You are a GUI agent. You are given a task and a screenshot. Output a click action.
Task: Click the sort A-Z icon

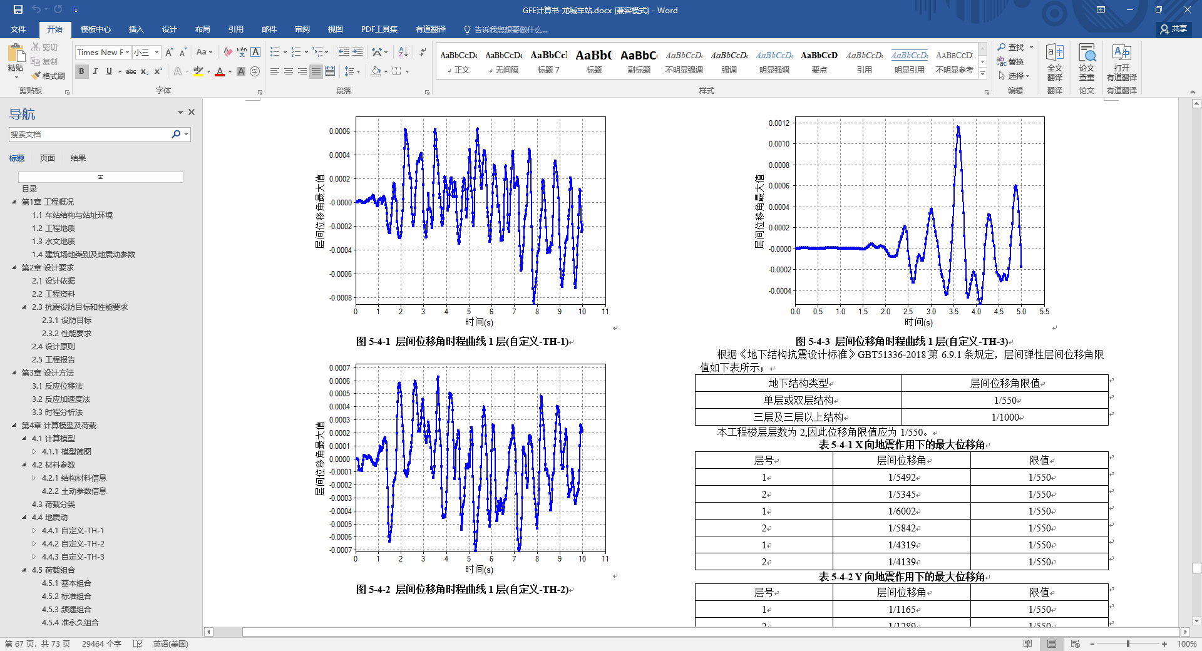pyautogui.click(x=403, y=52)
